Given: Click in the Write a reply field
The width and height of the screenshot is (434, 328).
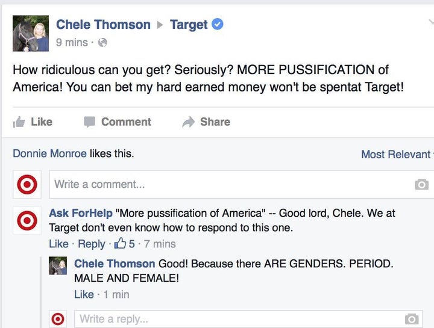Looking at the screenshot, I should 248,319.
